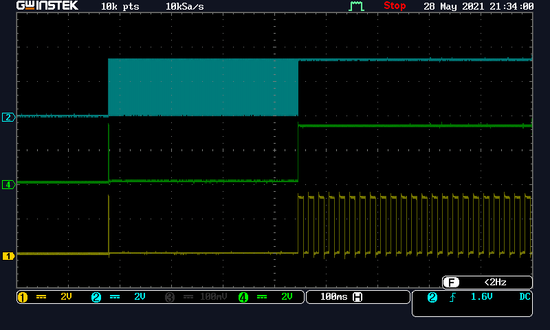Viewport: 550px width, 330px height.
Task: Click the horizontal H icon
Action: point(357,297)
